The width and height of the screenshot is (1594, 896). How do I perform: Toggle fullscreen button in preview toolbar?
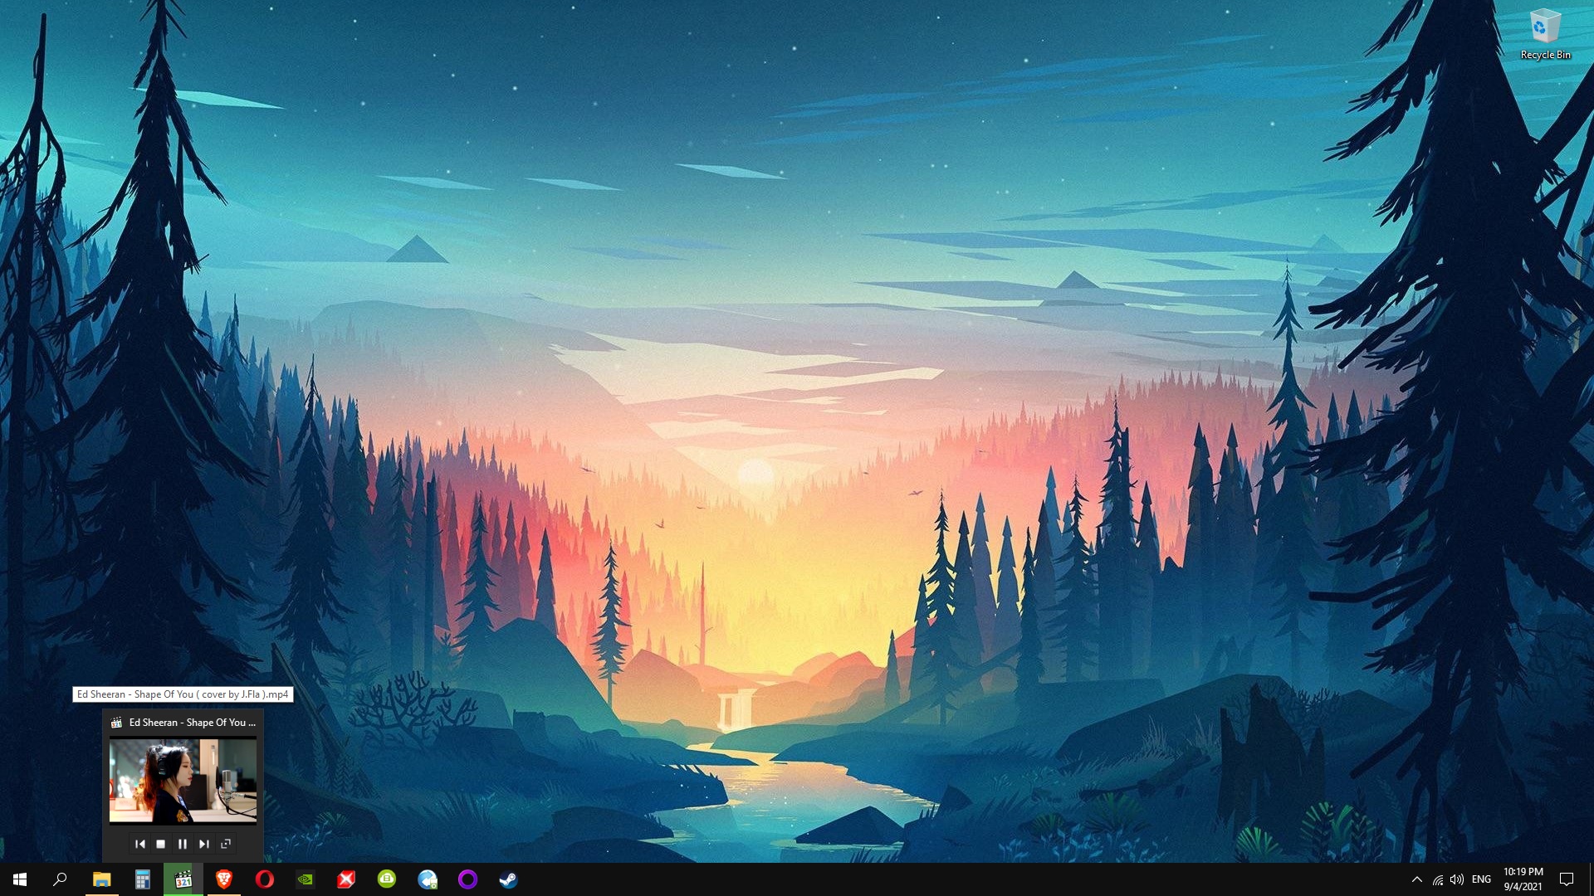(x=226, y=844)
